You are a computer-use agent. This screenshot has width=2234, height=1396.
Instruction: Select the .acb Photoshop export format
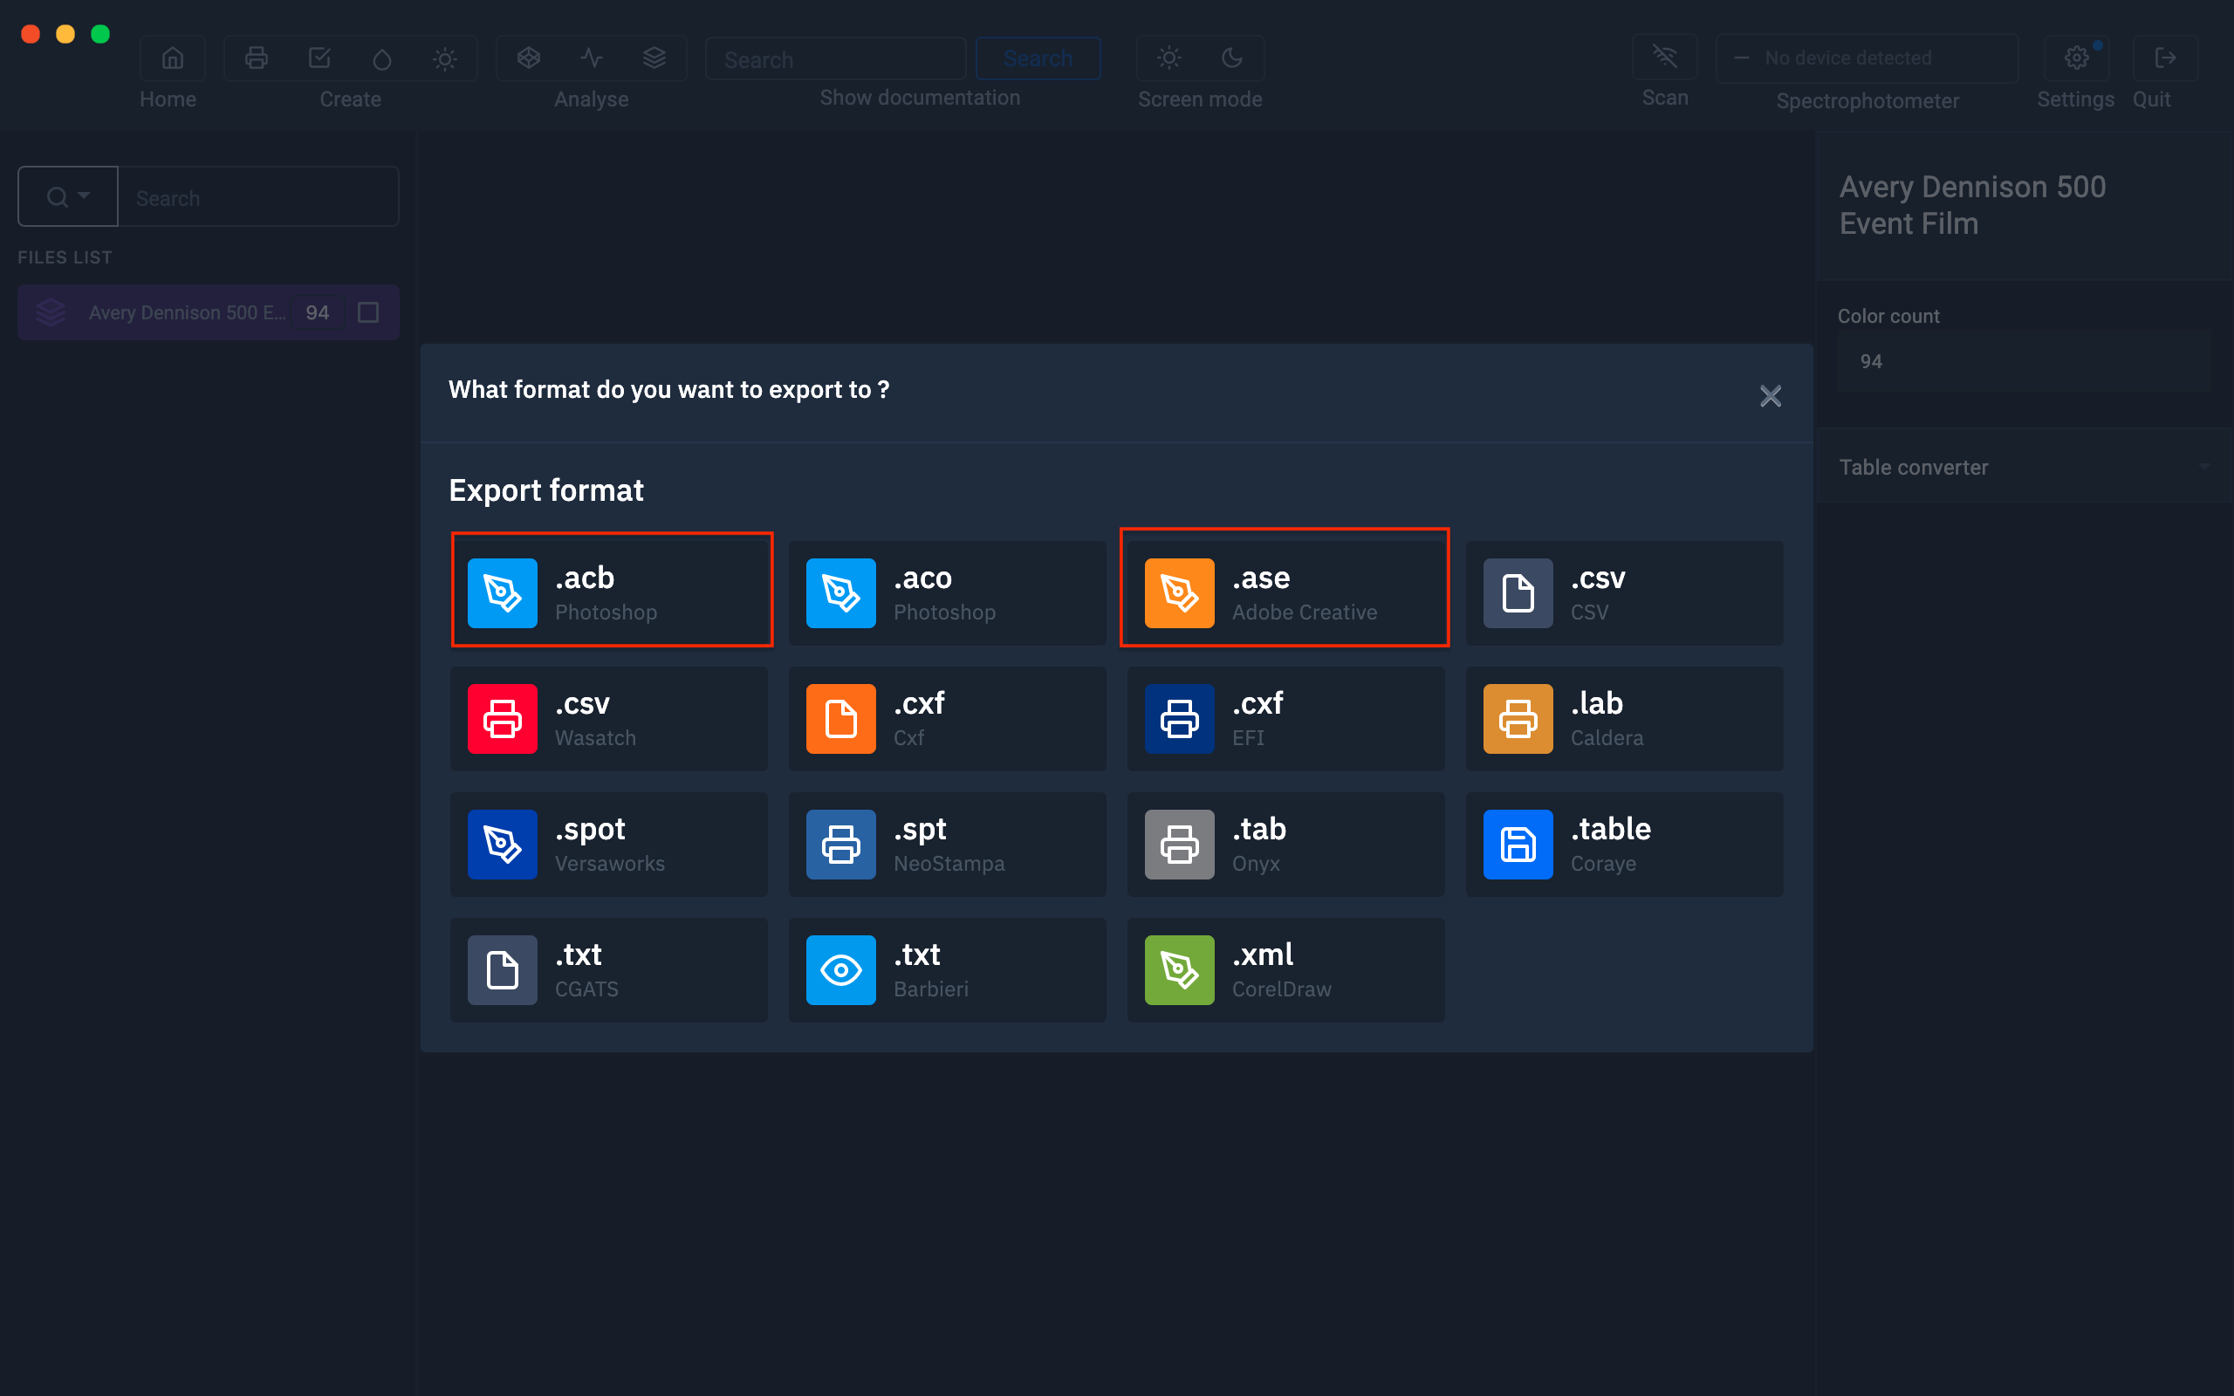609,592
